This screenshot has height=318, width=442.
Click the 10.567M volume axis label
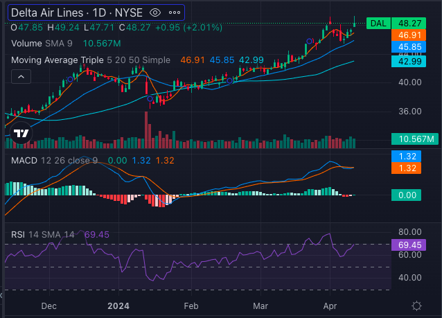click(x=415, y=139)
